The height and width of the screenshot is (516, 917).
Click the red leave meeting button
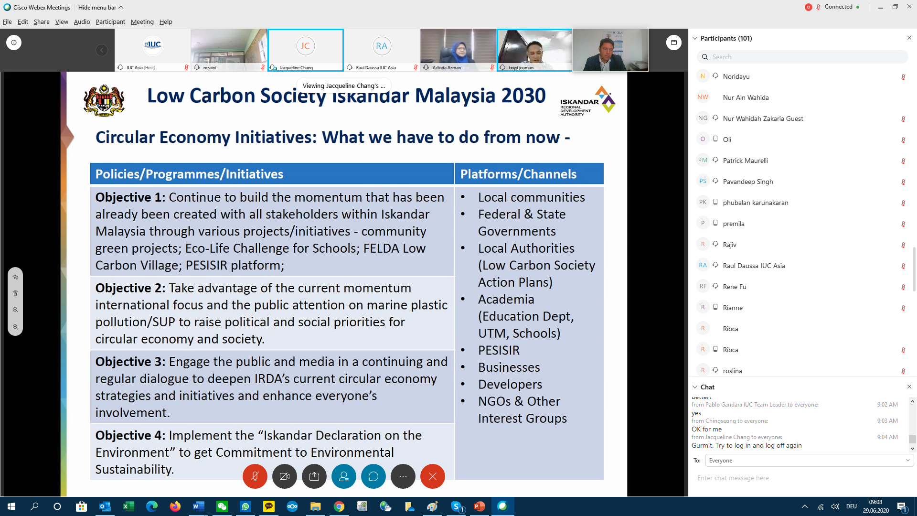[433, 476]
